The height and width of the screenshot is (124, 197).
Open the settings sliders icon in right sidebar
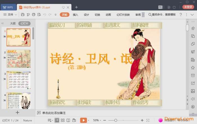click(x=193, y=52)
